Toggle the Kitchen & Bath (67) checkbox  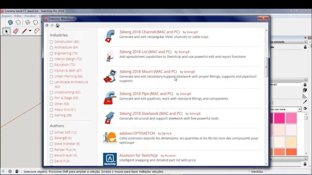(x=52, y=71)
